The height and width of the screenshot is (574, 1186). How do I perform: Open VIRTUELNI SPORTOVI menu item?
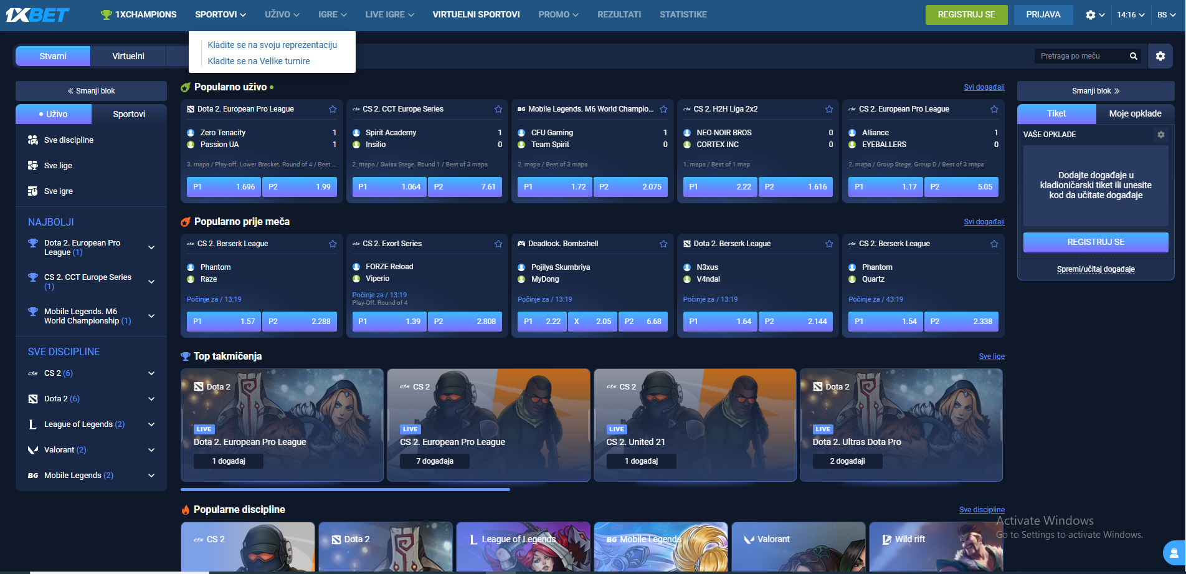click(x=476, y=14)
